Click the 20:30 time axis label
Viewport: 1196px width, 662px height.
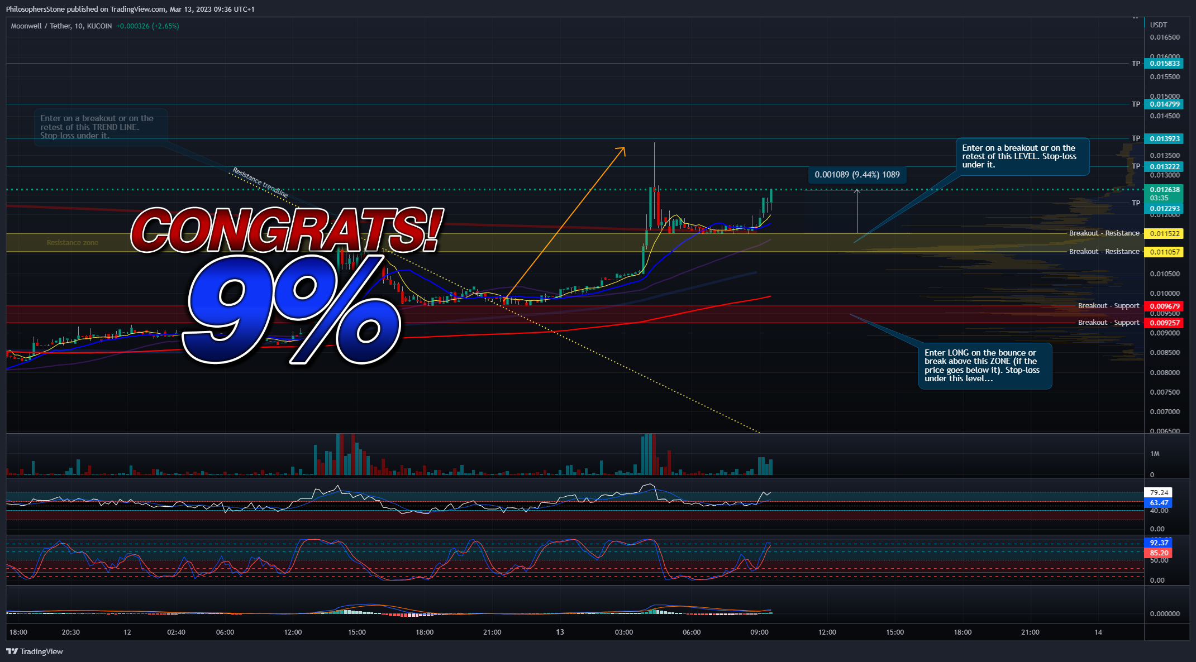pos(71,632)
